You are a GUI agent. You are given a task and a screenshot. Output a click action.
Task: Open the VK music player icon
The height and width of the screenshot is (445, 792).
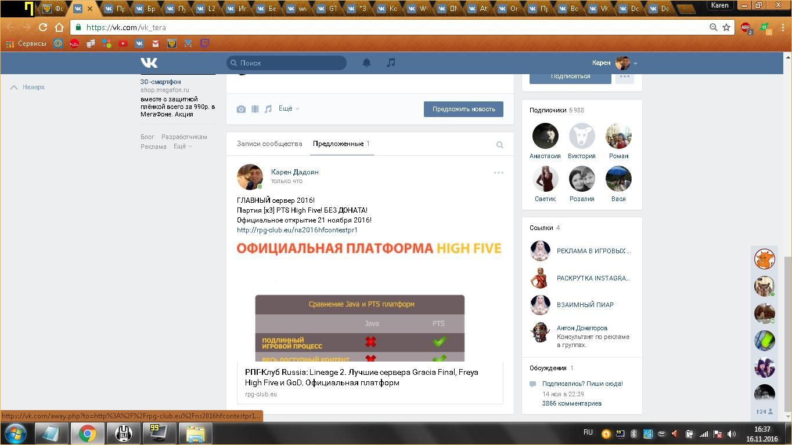click(391, 63)
